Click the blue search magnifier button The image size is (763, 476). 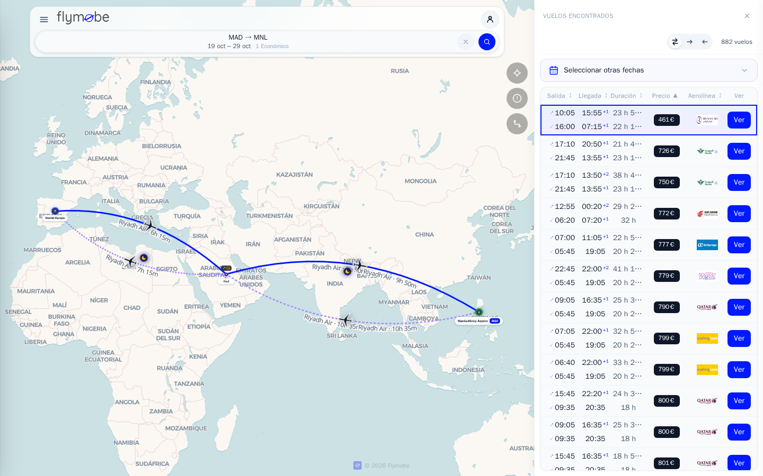tap(487, 42)
